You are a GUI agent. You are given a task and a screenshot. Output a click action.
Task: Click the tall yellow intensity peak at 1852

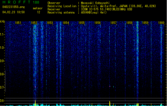35,103
